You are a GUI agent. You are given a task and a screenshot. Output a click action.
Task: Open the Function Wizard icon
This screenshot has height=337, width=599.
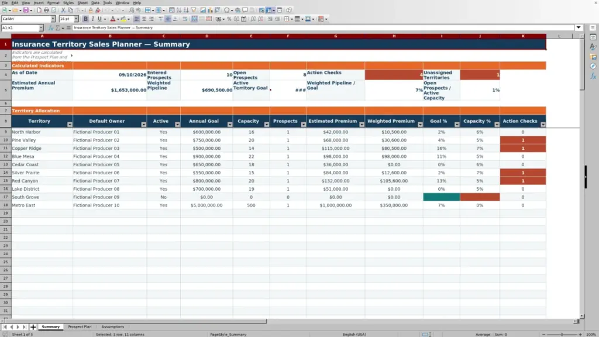[50, 28]
